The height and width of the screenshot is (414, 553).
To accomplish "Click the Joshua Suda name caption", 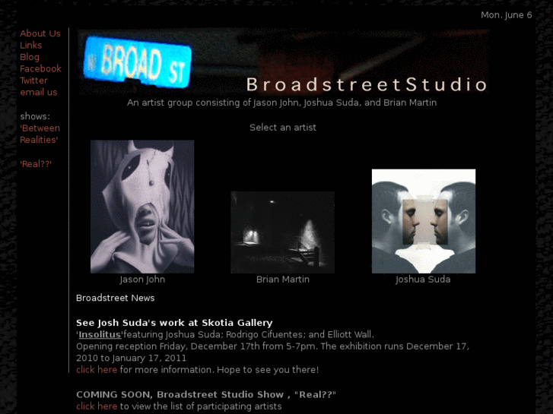I will click(423, 280).
